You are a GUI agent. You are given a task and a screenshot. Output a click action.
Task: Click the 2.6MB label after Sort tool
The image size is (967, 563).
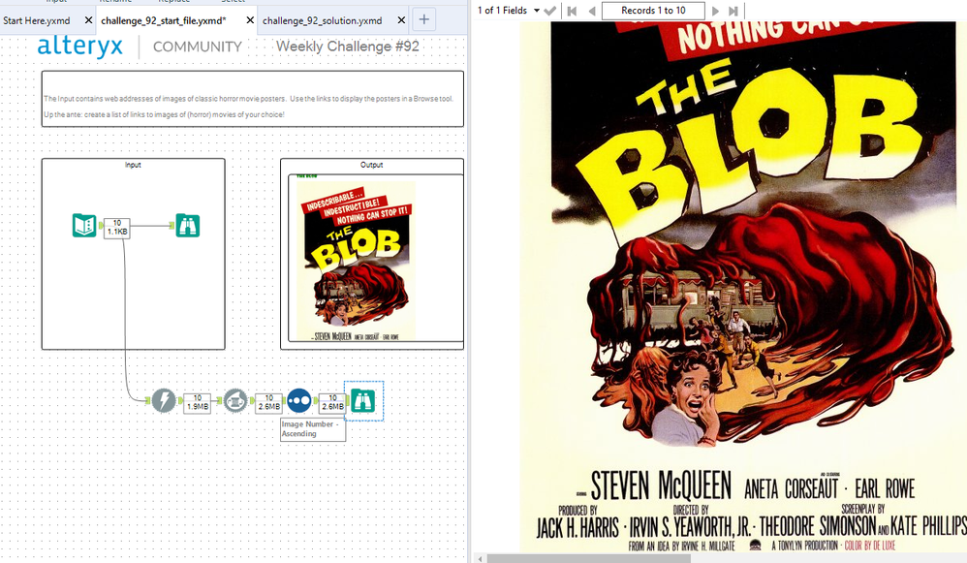[332, 403]
